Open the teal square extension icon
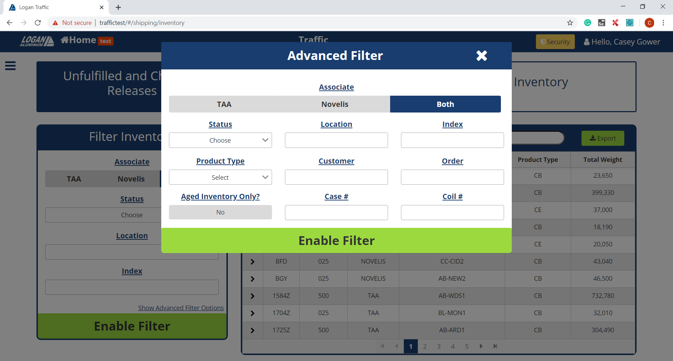The width and height of the screenshot is (673, 361). click(x=630, y=23)
